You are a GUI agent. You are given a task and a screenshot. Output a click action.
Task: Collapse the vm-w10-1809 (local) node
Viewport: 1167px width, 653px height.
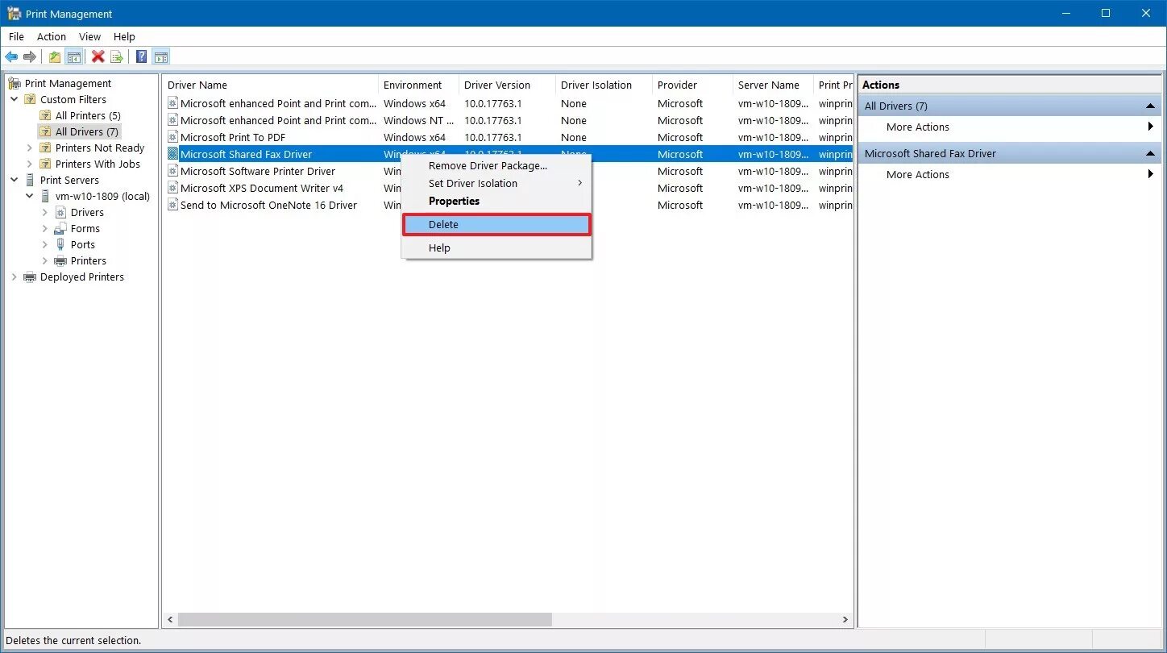pyautogui.click(x=30, y=196)
